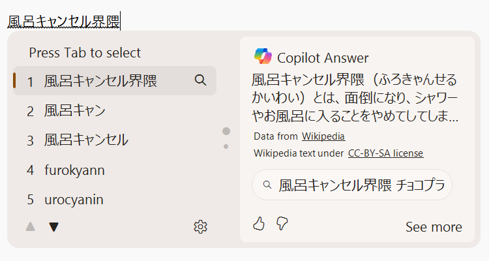Show next candidates with down arrow
The width and height of the screenshot is (489, 261).
pyautogui.click(x=54, y=227)
